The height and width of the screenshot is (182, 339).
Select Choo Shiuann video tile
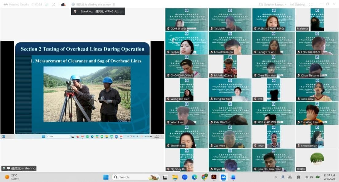click(x=317, y=66)
